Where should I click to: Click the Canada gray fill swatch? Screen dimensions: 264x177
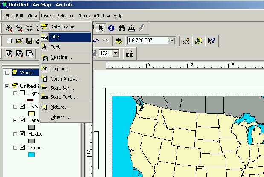[31, 128]
